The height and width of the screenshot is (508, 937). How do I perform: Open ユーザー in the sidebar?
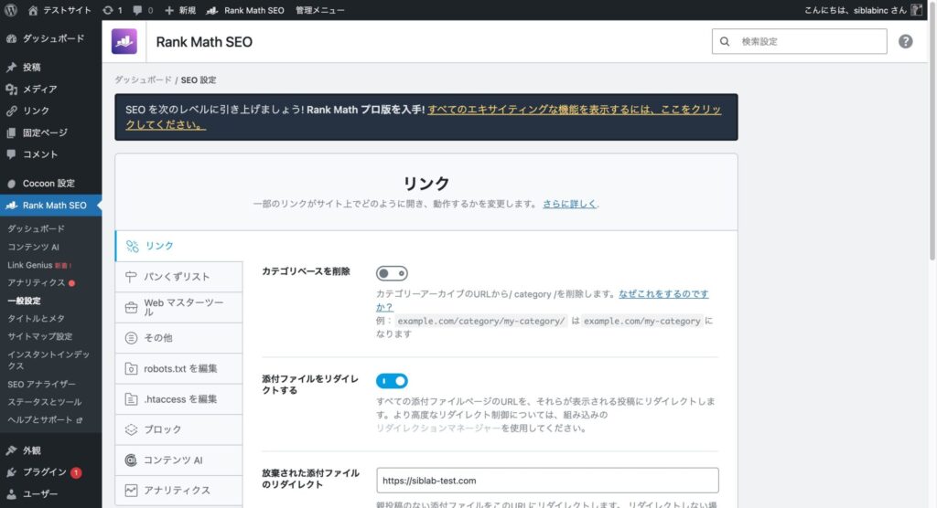point(51,493)
